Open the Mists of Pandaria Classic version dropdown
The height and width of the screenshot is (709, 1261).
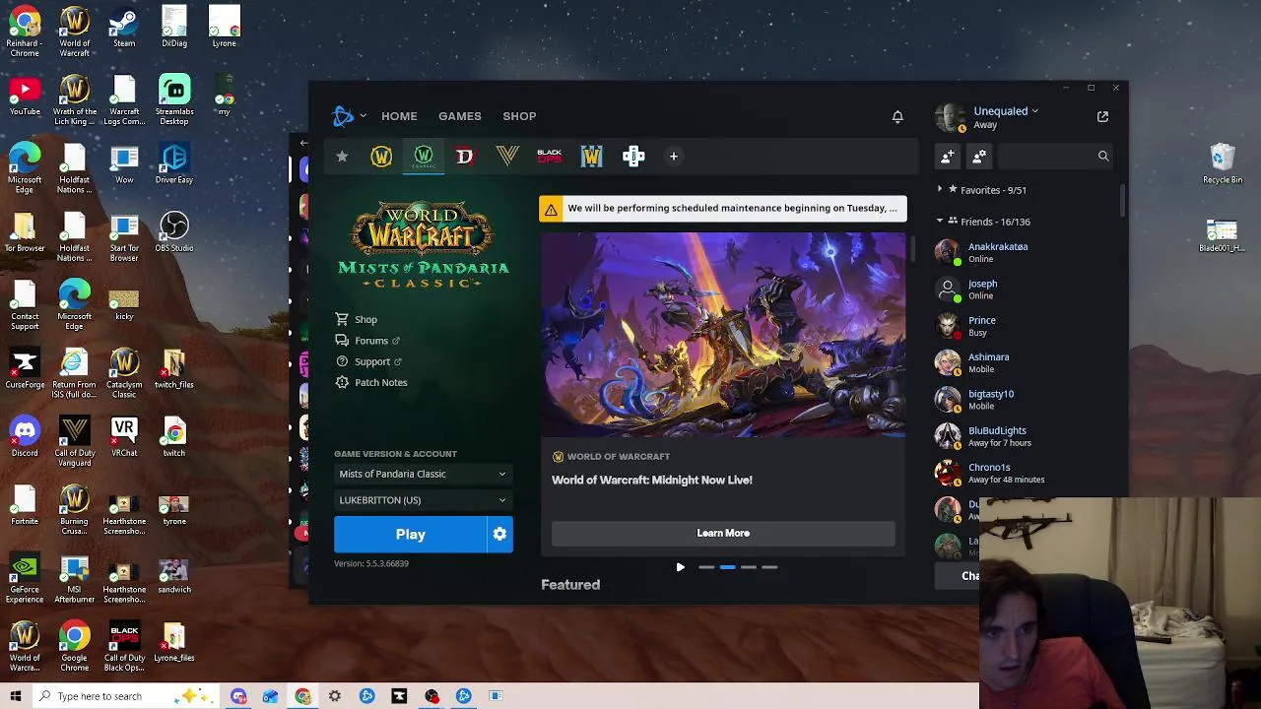[x=423, y=474]
